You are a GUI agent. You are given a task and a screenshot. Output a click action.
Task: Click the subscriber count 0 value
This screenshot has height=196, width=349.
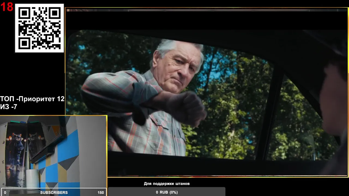click(5, 192)
